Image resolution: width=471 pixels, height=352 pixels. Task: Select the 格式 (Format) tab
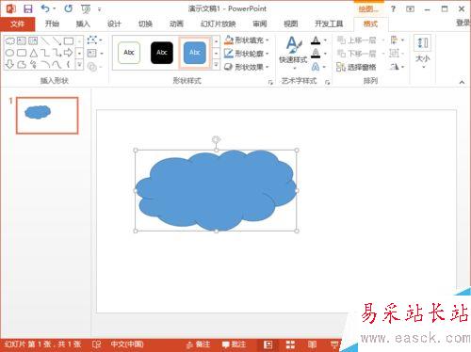370,24
